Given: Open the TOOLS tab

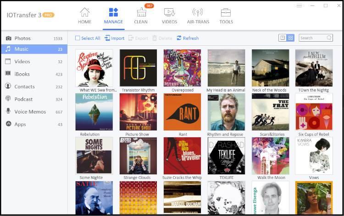Looking at the screenshot, I should pyautogui.click(x=226, y=16).
